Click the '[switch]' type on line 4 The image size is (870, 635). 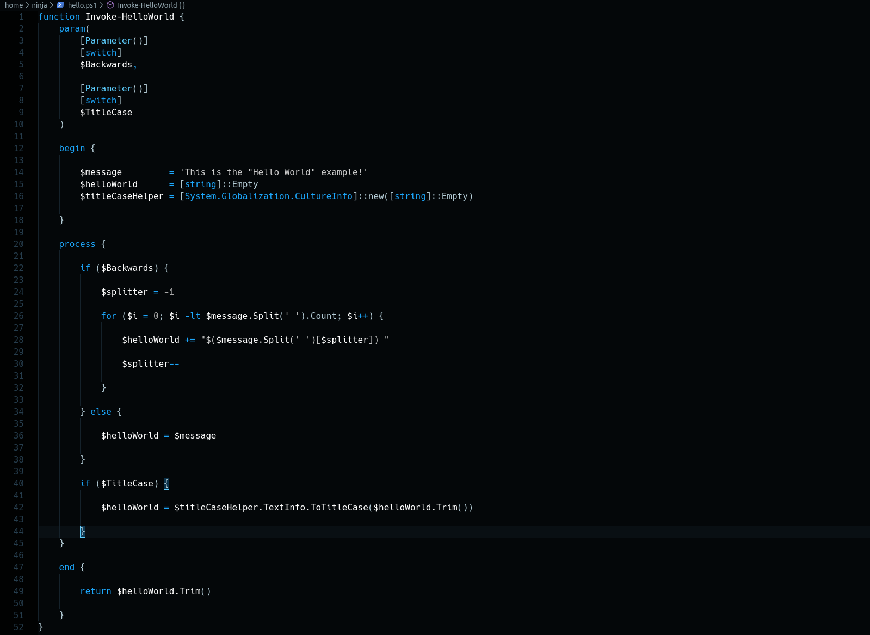[x=101, y=53]
